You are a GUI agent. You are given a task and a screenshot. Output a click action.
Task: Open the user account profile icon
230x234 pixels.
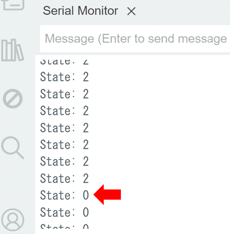(13, 220)
